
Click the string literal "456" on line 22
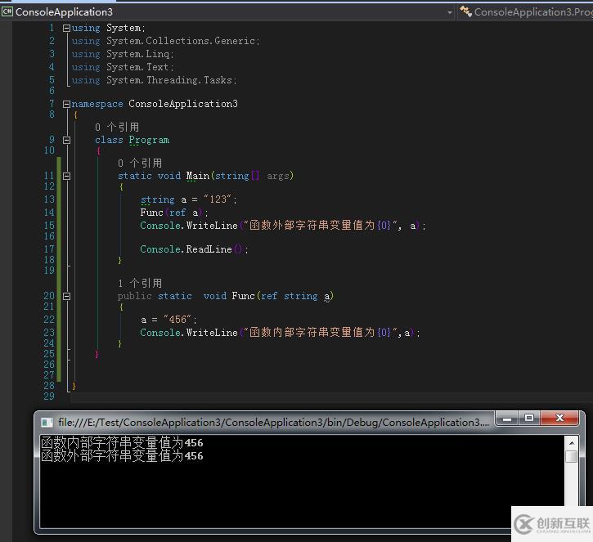(x=177, y=320)
